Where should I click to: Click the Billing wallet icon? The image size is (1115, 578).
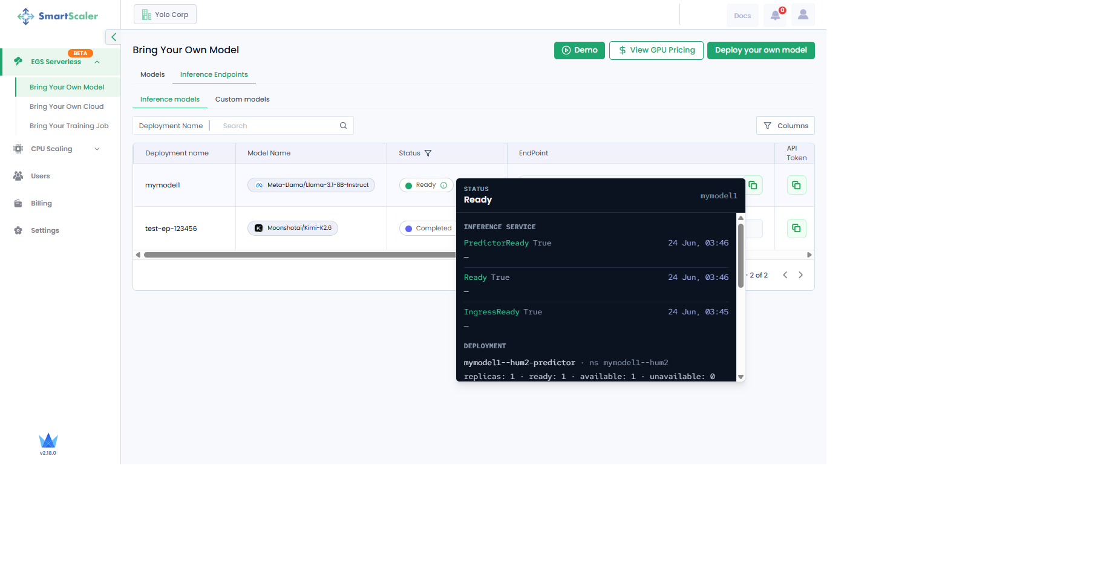(x=18, y=203)
